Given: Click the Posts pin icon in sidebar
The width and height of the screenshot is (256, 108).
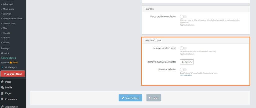Looking at the screenshot, I should coord(2,82).
